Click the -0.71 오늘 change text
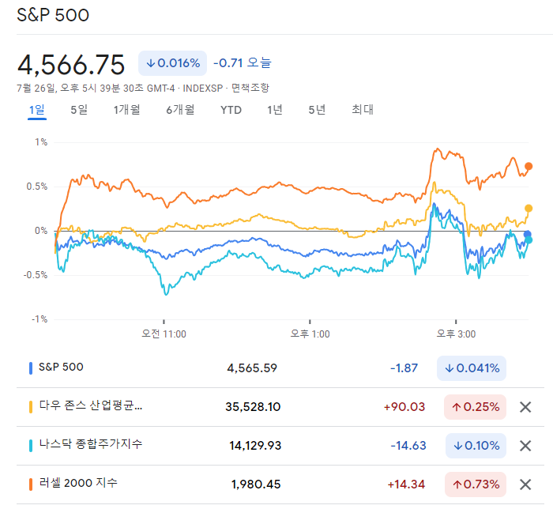Image resolution: width=553 pixels, height=509 pixels. 243,62
